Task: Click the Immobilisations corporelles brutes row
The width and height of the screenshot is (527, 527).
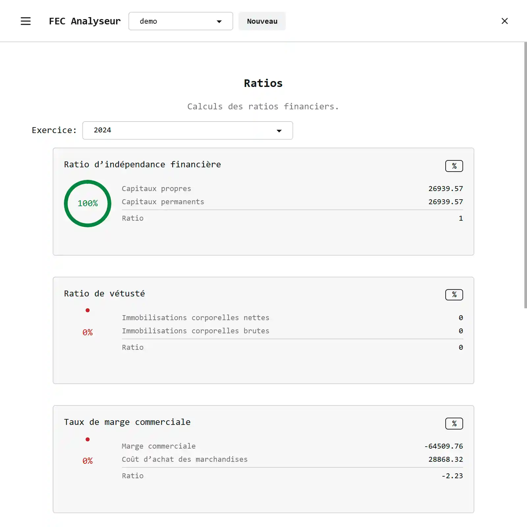Action: (292, 331)
